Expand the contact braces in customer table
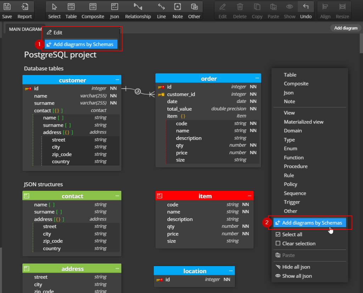 tap(58, 111)
